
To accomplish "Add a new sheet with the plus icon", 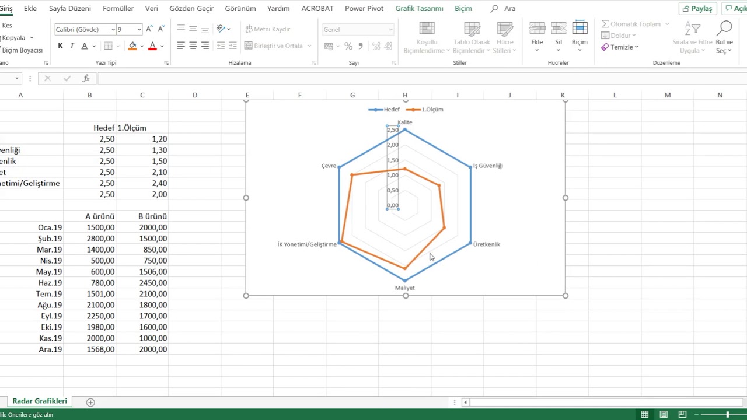I will coord(90,402).
